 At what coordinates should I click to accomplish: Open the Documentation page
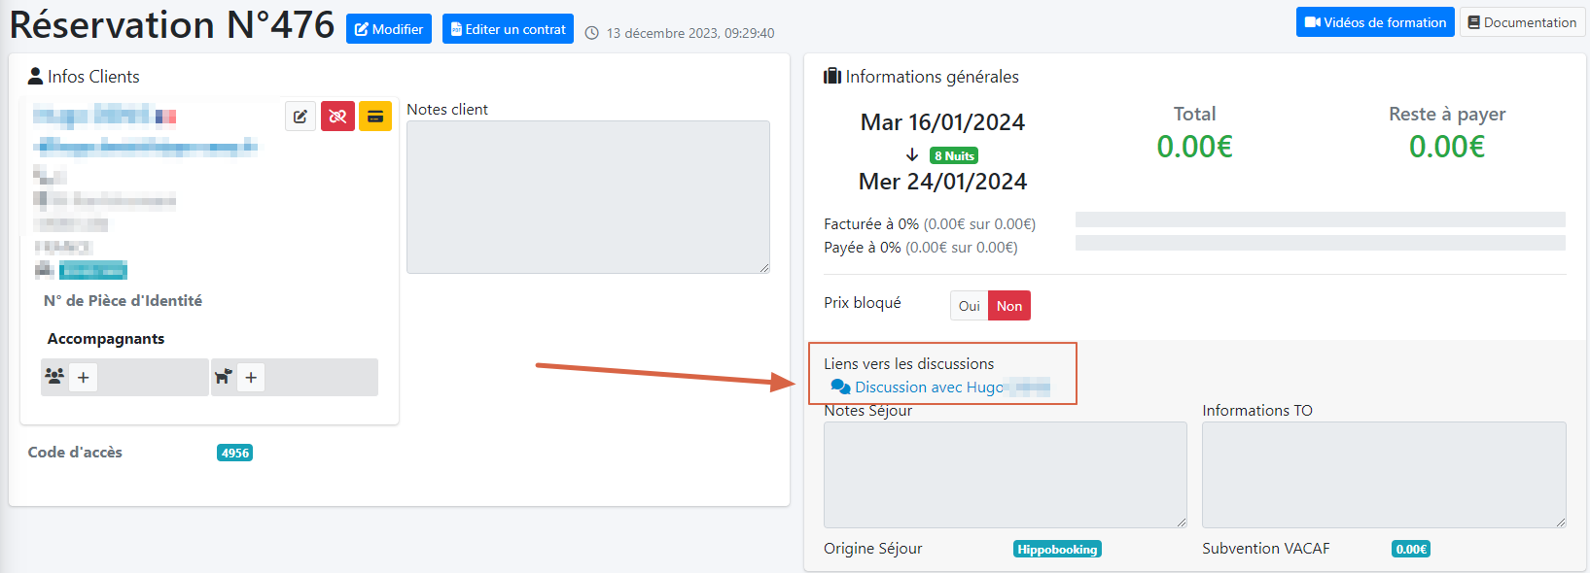[1522, 22]
